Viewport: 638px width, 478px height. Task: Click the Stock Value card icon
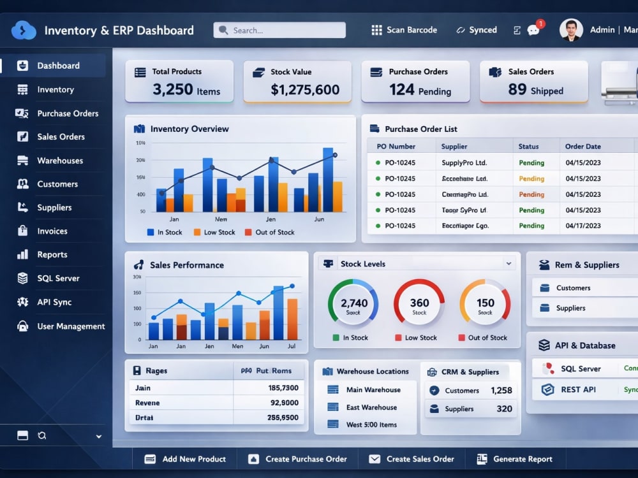pyautogui.click(x=259, y=73)
